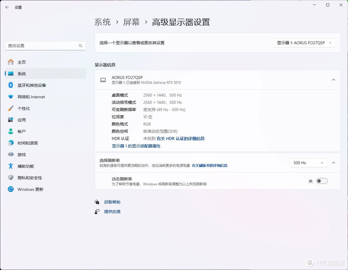Open 显示器 1 的显示适配器属性 link

tap(136, 146)
